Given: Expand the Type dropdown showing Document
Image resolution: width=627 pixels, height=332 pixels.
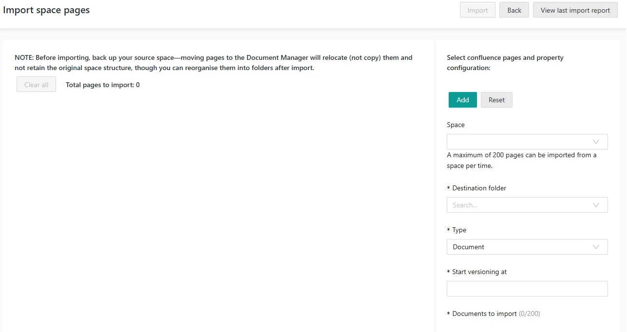Looking at the screenshot, I should 519,247.
